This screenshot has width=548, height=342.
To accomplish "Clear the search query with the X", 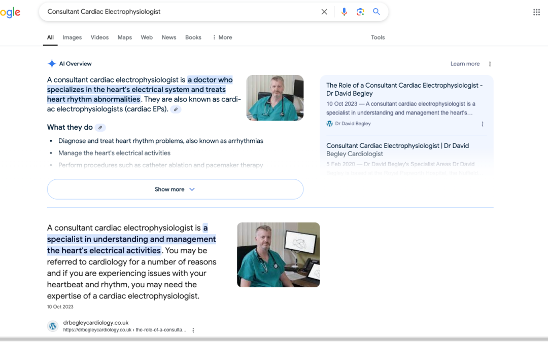I will click(x=324, y=12).
